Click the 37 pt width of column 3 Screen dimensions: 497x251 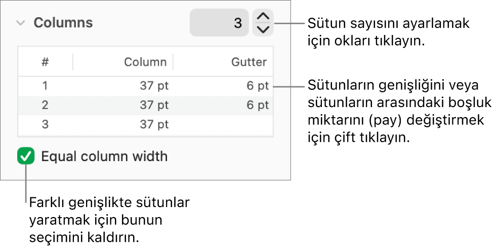pyautogui.click(x=154, y=124)
